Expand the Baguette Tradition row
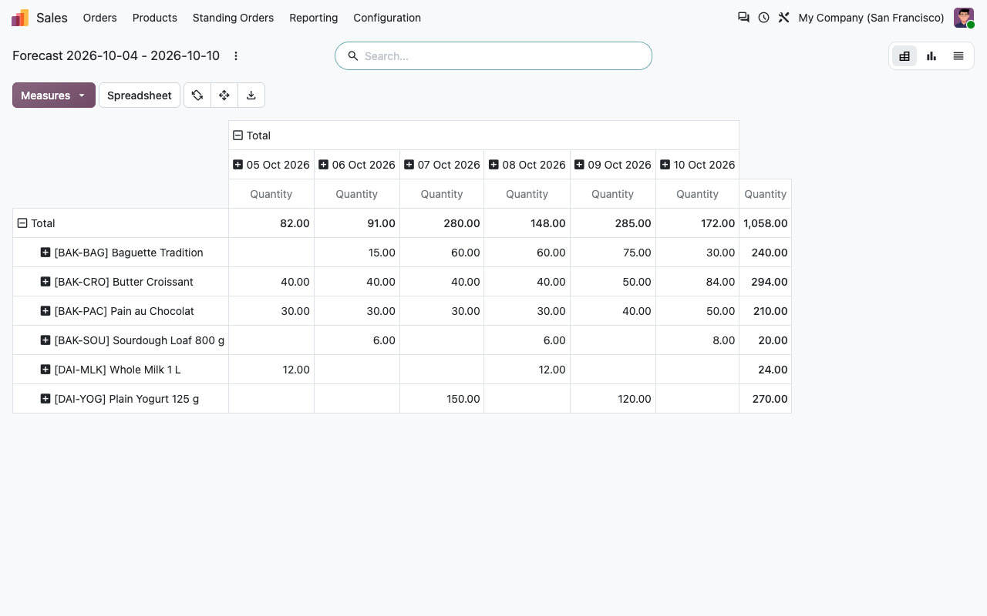987x616 pixels. click(45, 253)
